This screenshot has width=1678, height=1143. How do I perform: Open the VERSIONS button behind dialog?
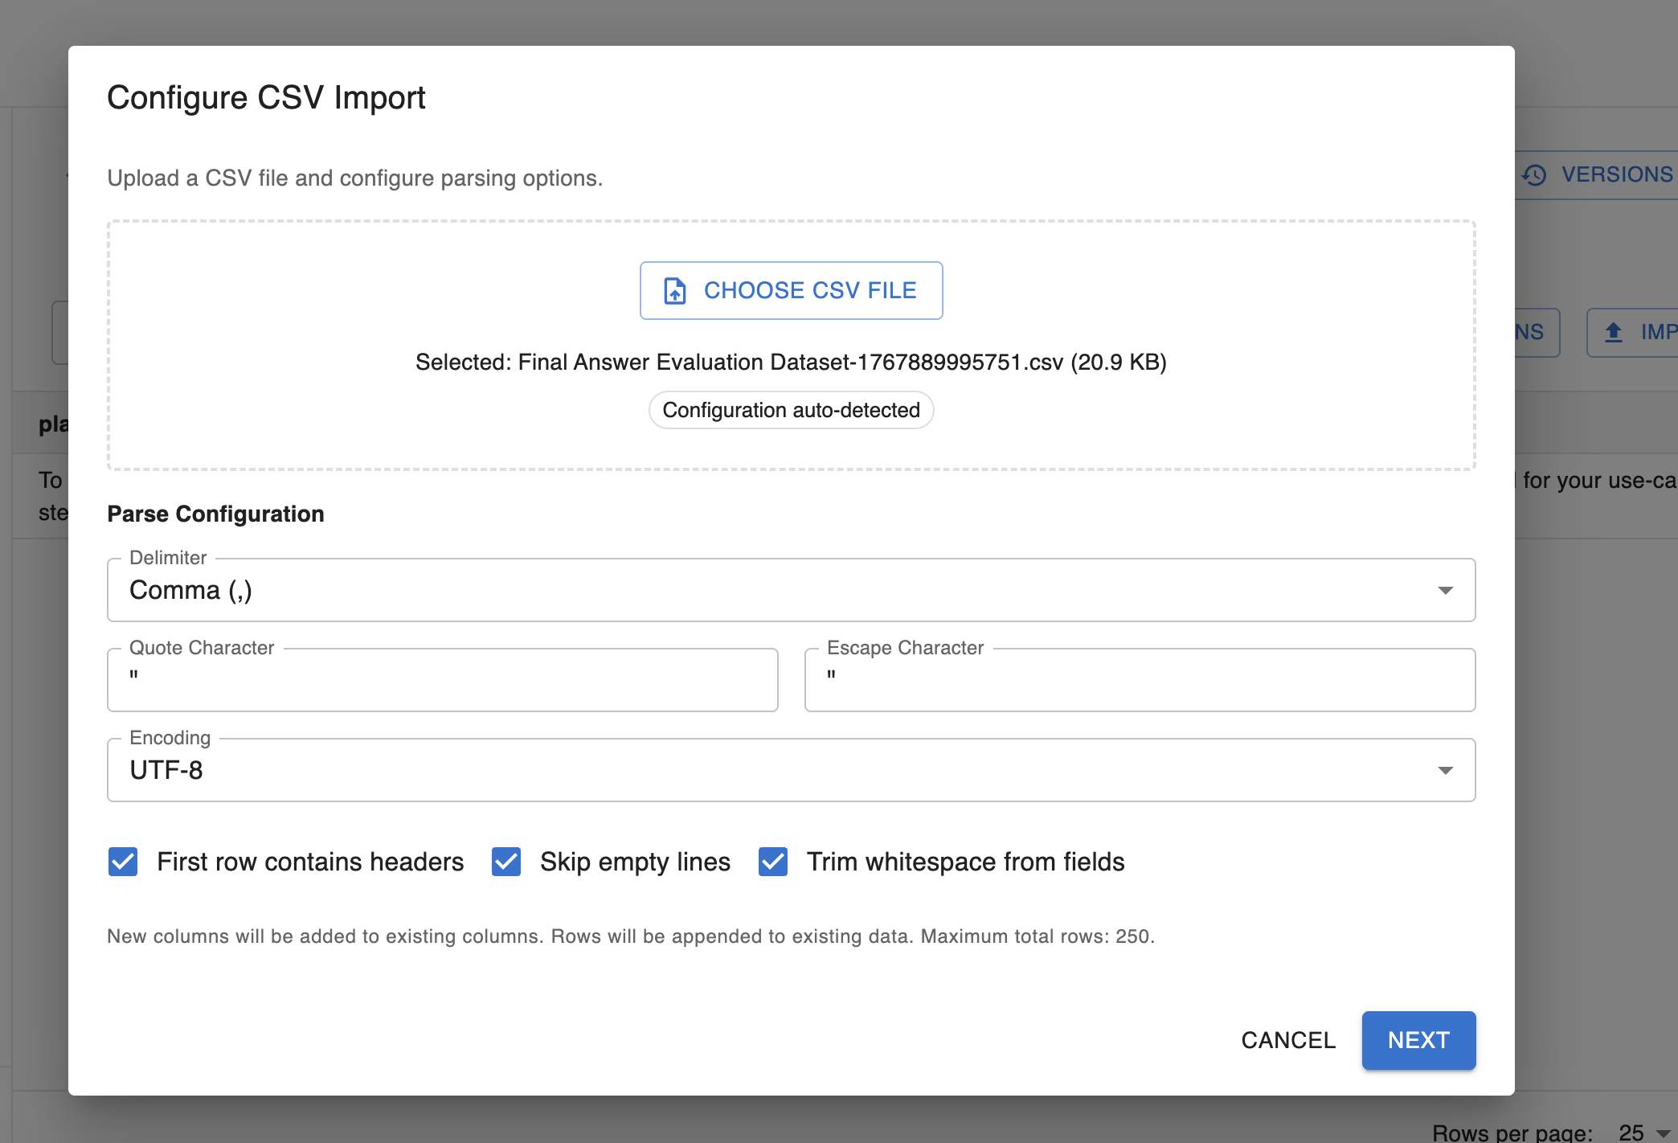[x=1615, y=174]
